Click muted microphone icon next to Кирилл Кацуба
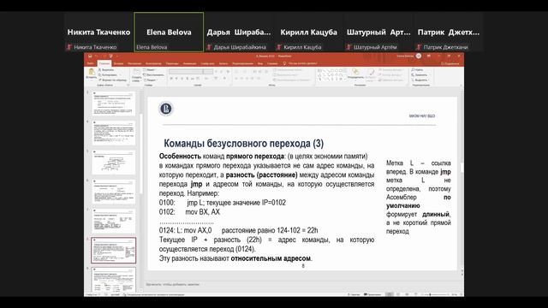 coord(279,47)
